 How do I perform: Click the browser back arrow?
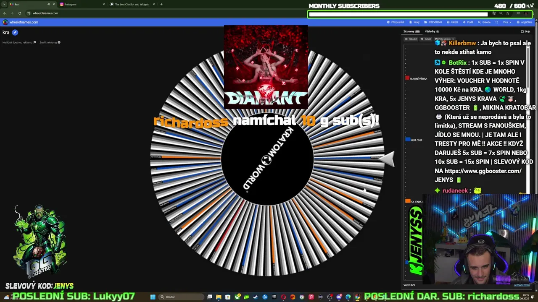pos(5,13)
